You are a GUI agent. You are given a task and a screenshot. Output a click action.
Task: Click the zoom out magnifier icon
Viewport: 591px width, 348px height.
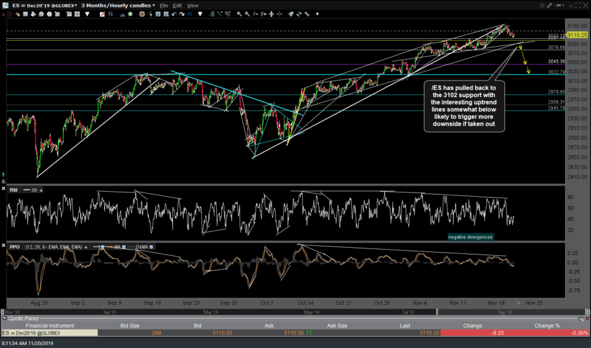click(x=247, y=14)
